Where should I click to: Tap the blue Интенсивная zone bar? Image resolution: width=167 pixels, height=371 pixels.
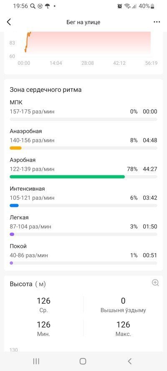pos(14,206)
